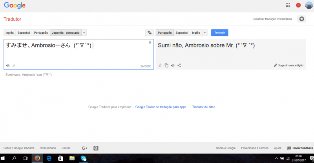This screenshot has height=163, width=314.
Task: Open the Phrasebook star button
Action: 301,19
